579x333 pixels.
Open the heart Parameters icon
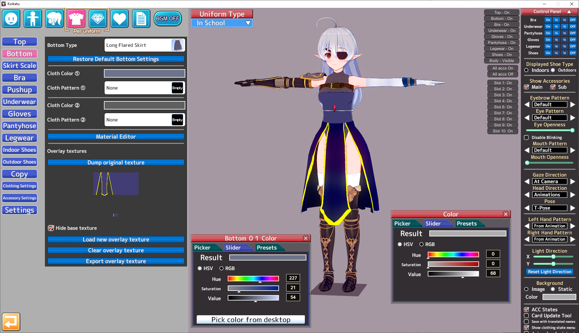[x=119, y=19]
